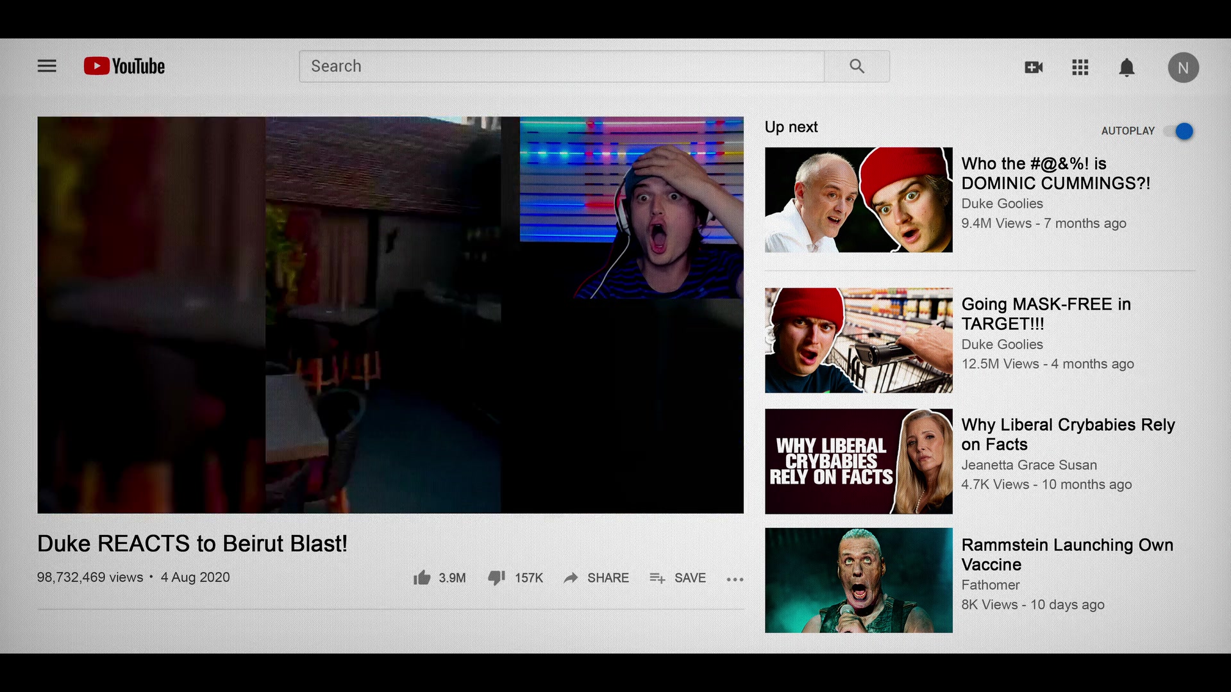1231x692 pixels.
Task: Click the 'Up next' heading
Action: pos(791,127)
